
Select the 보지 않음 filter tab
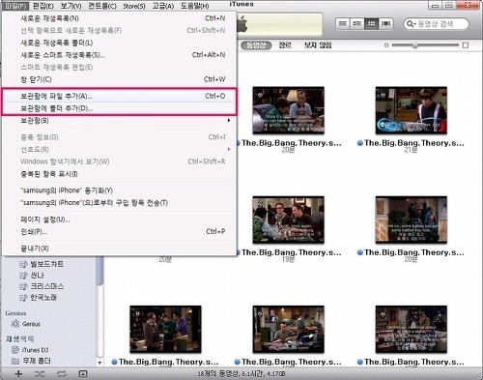(x=318, y=45)
